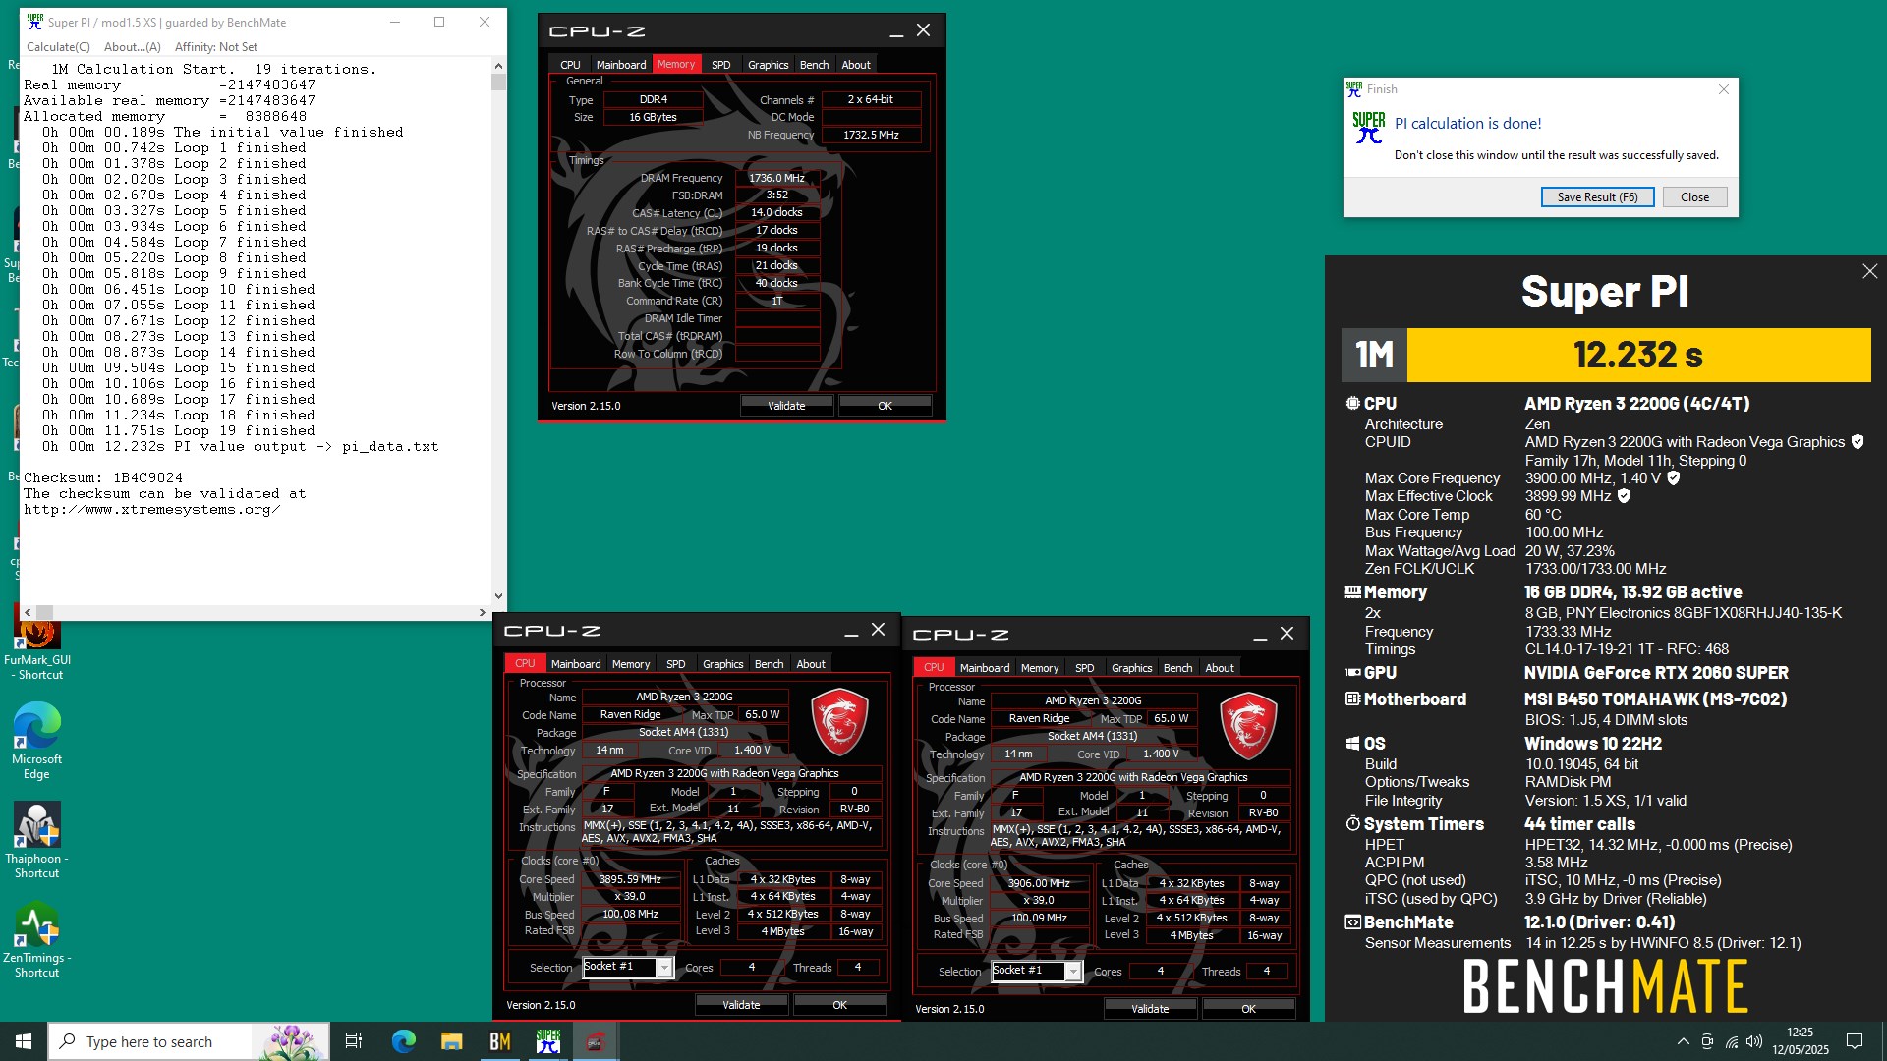Viewport: 1887px width, 1061px height.
Task: Open Graphics tab in top CPU-Z window
Action: click(768, 65)
